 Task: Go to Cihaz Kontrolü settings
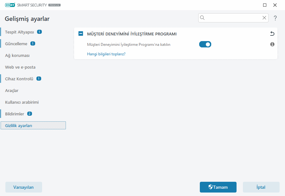(19, 78)
